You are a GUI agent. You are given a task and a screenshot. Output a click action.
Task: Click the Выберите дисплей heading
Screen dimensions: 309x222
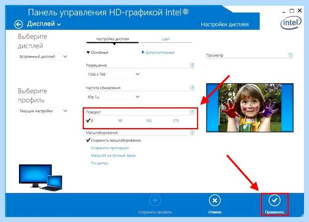[32, 41]
